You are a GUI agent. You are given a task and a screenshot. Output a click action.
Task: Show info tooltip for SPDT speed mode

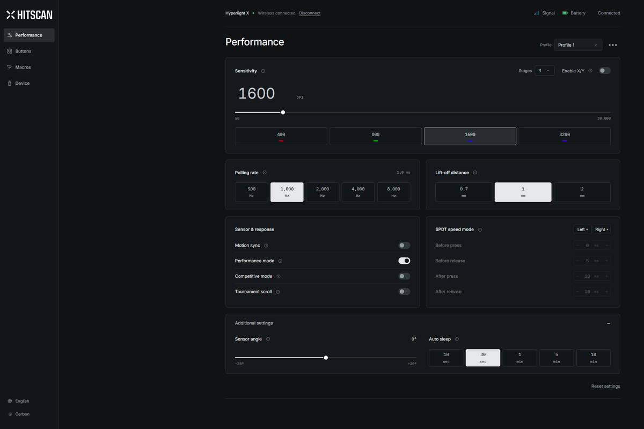pyautogui.click(x=480, y=230)
